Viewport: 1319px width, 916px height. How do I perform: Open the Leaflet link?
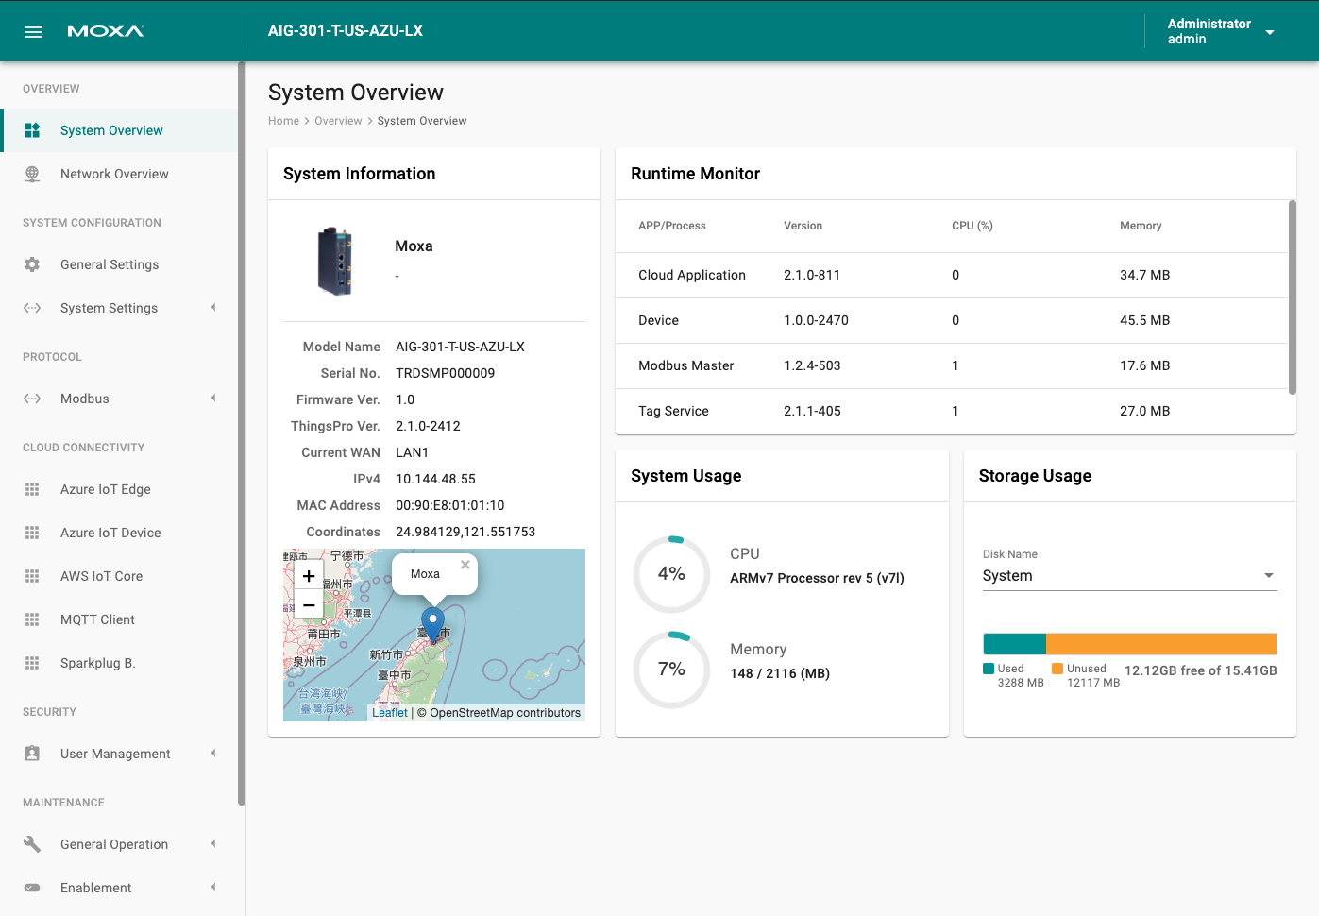tap(390, 713)
